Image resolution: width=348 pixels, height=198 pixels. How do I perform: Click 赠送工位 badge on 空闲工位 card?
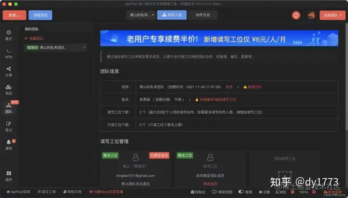[x=185, y=156]
